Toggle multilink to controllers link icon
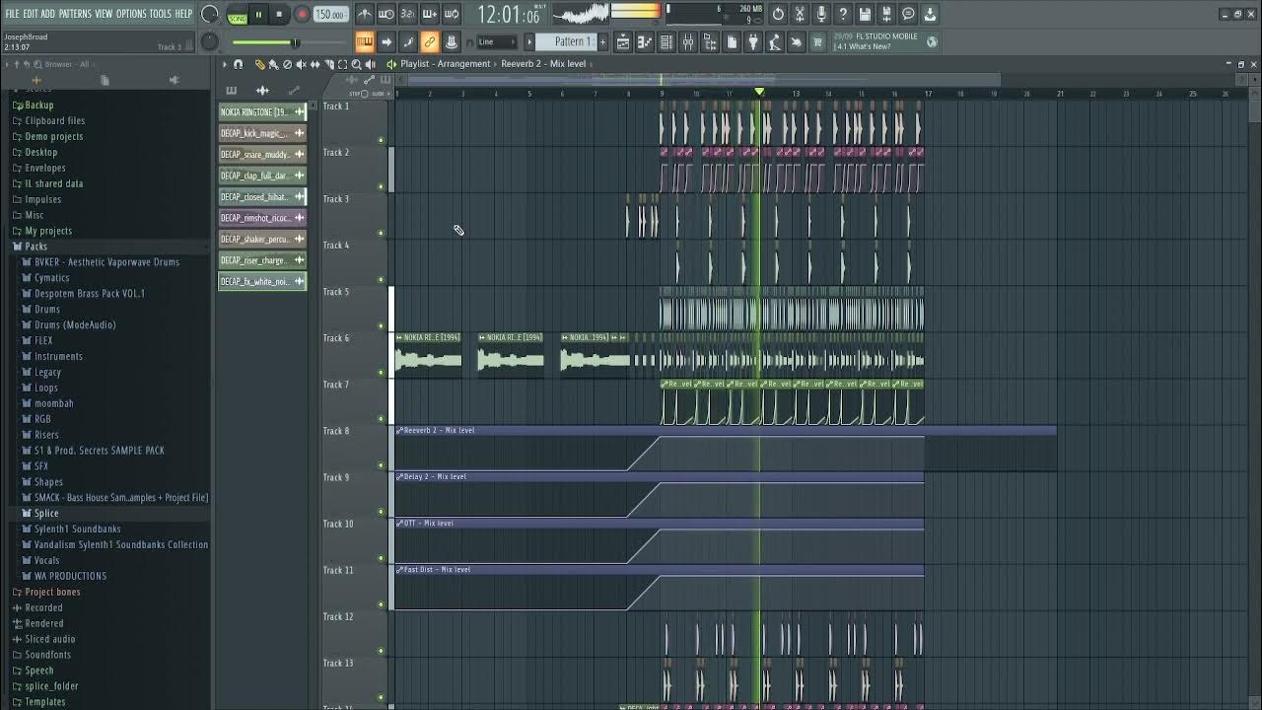1262x710 pixels. point(430,41)
